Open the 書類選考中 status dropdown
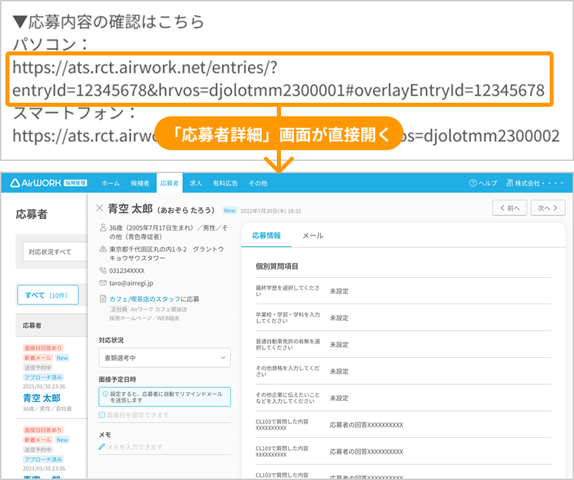 (164, 358)
